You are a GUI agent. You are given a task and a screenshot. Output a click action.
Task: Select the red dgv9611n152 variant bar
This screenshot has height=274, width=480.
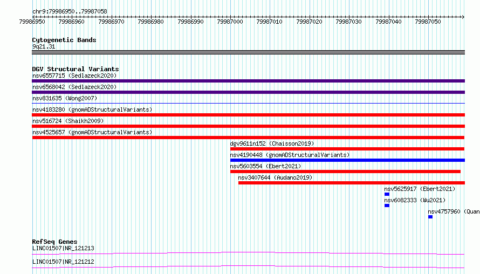click(x=347, y=149)
